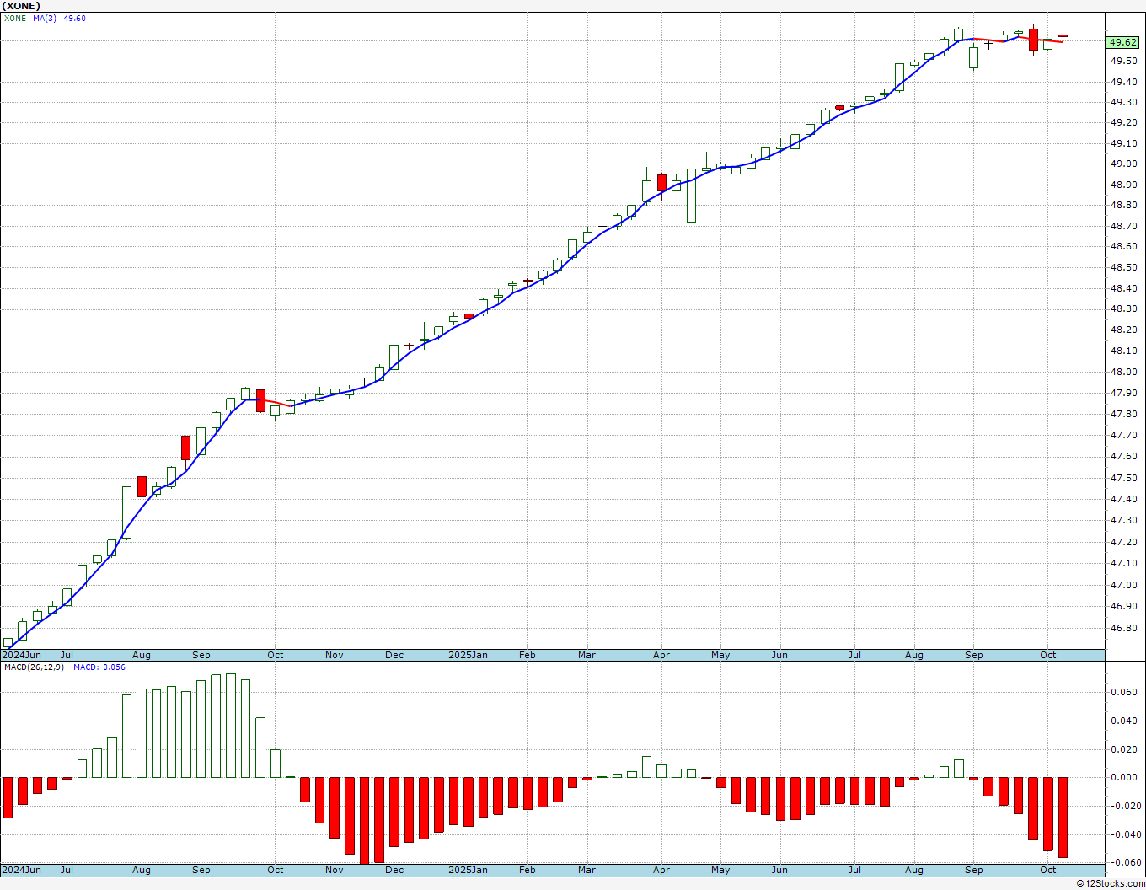Click the 2025Jan label on price axis

(468, 655)
